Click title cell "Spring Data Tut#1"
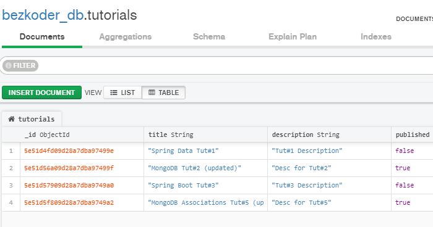 206,151
